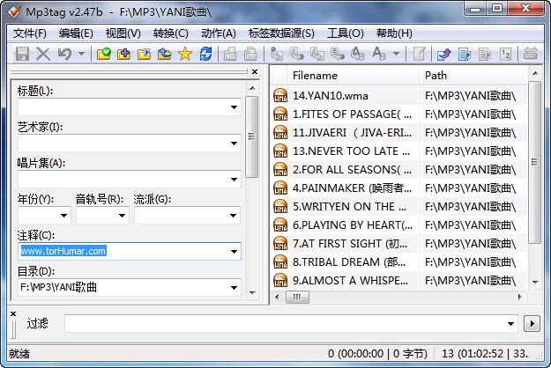
Task: Open the 动作(A) menu
Action: 219,33
